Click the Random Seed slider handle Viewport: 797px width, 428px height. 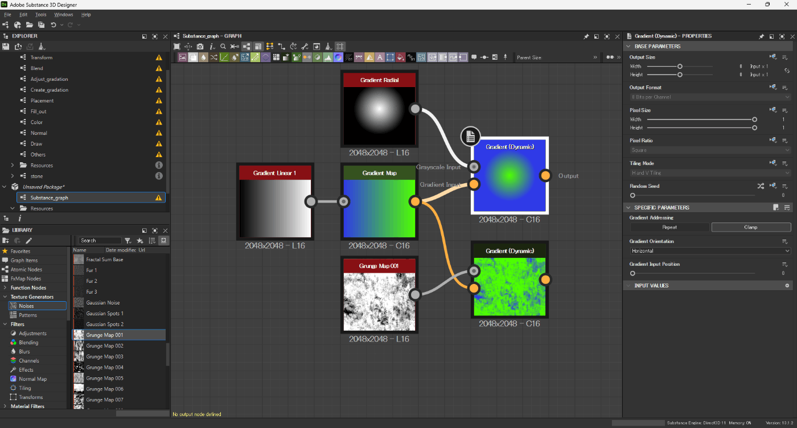[x=632, y=195]
